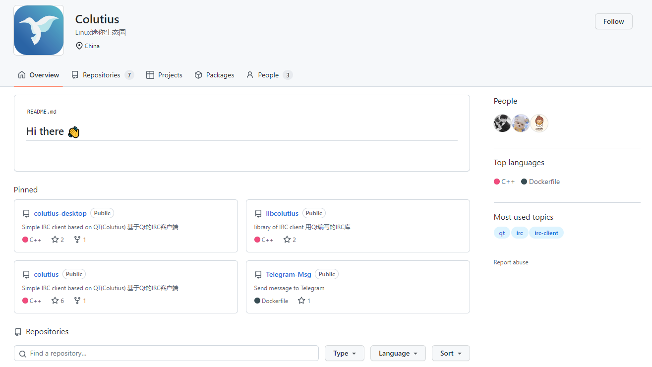Open stargazers of Telegram-Msg pinned repo

[304, 301]
